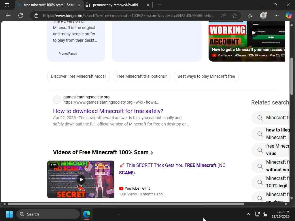Click the vertical scrollbar thumb

(292, 76)
